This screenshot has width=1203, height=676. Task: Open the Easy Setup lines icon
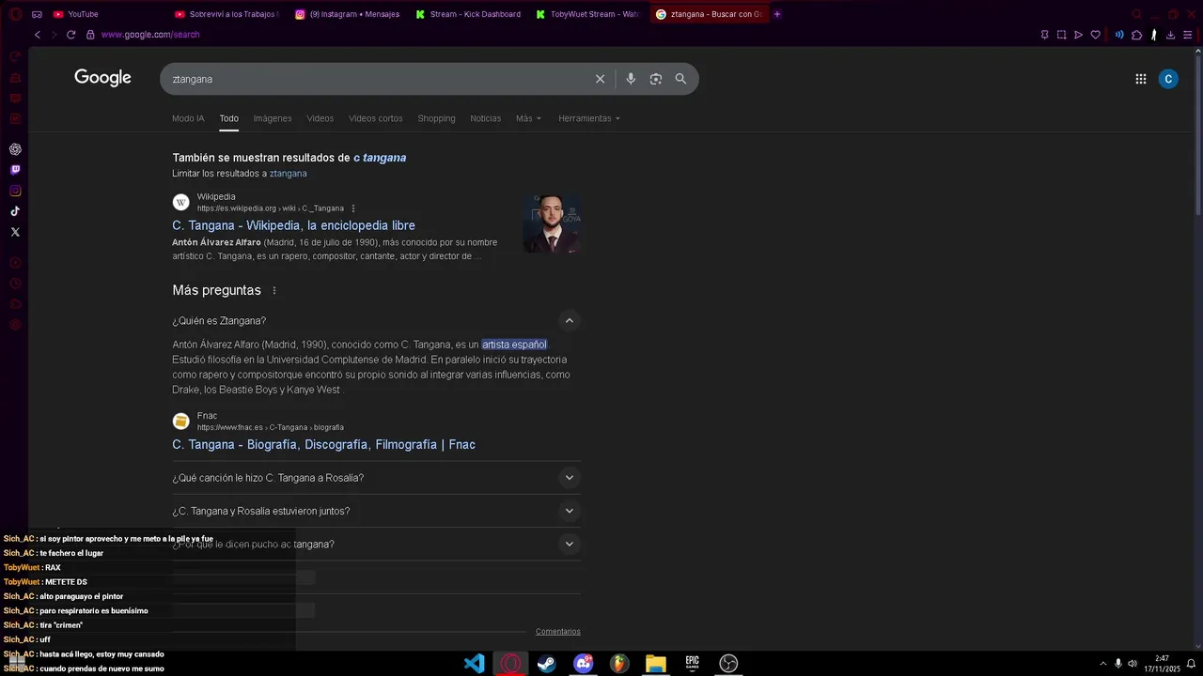pos(1187,35)
